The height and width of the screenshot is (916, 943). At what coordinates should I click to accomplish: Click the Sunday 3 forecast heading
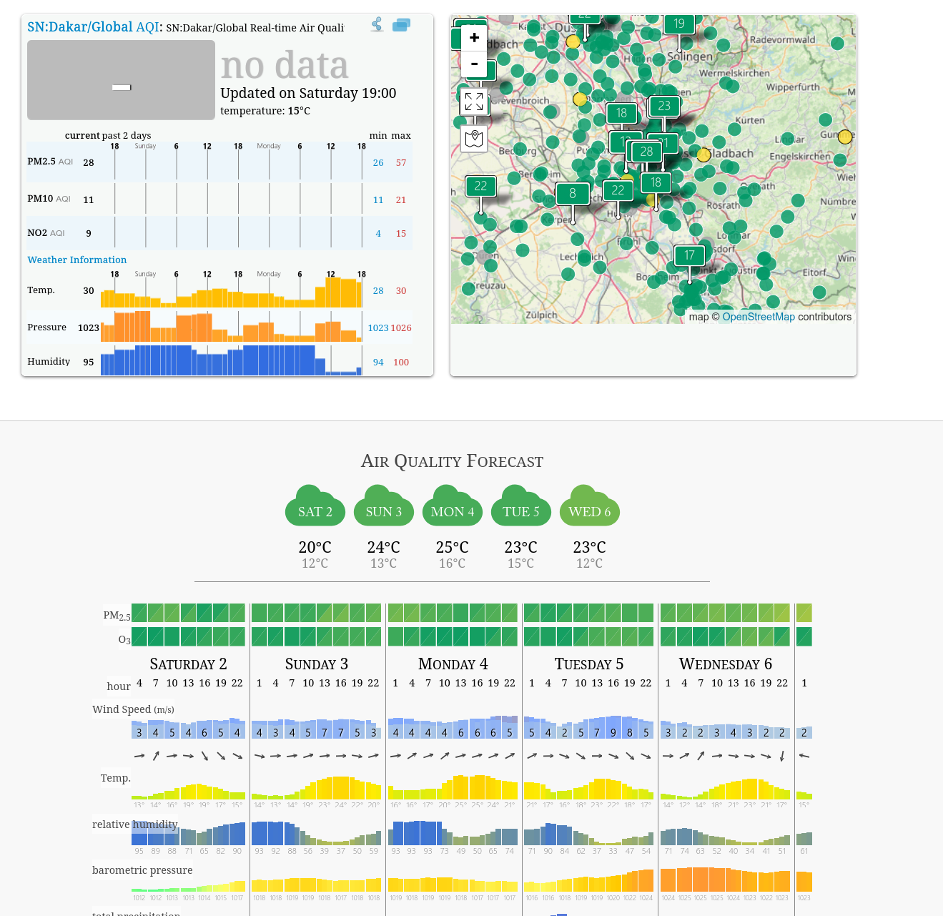point(317,664)
